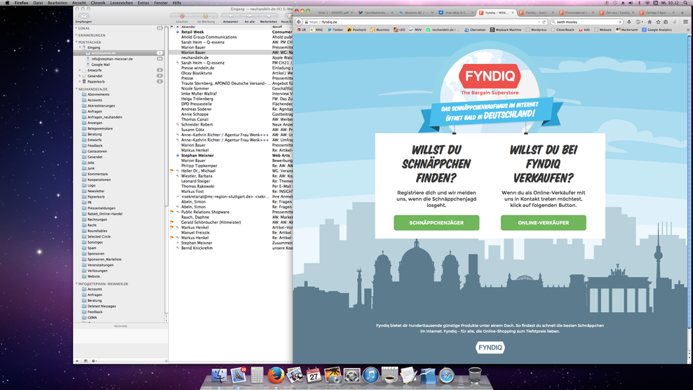Click the Löschen delete toolbar button

click(x=182, y=16)
